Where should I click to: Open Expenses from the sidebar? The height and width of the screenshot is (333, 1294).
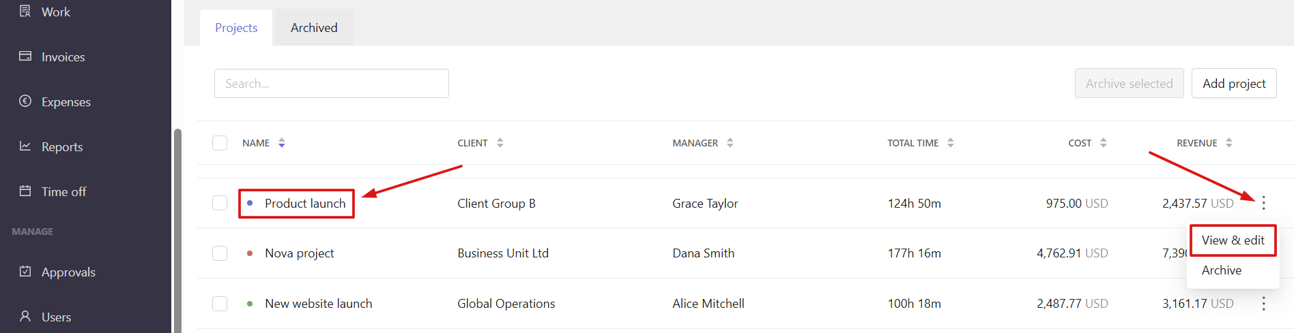coord(66,102)
